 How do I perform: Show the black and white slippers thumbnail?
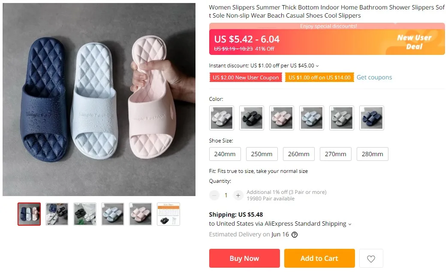pyautogui.click(x=85, y=214)
